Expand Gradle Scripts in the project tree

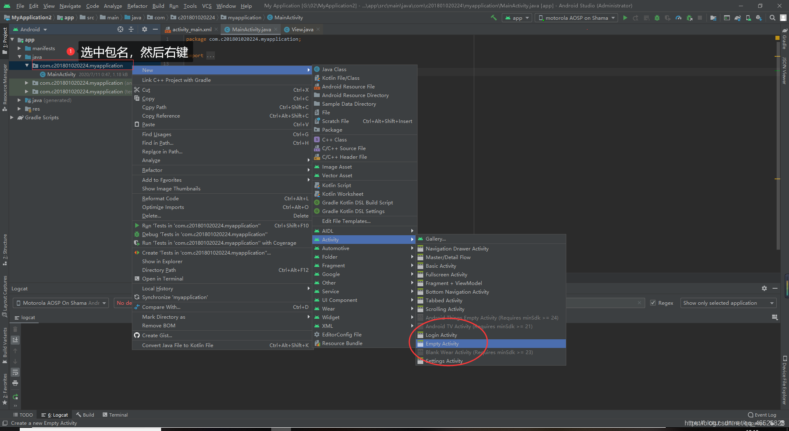[12, 118]
